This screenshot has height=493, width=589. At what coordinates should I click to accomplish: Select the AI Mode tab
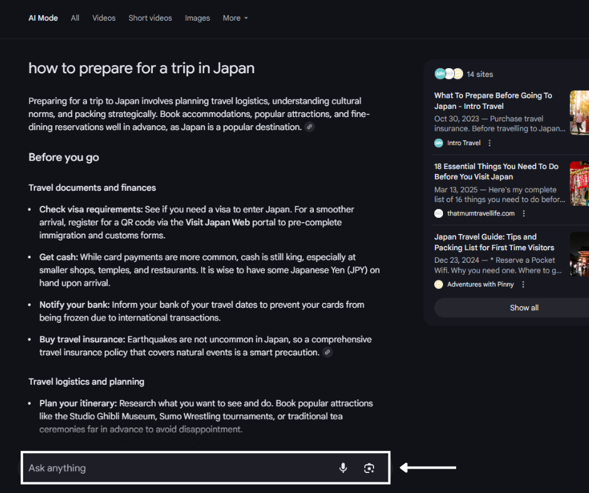pyautogui.click(x=43, y=18)
